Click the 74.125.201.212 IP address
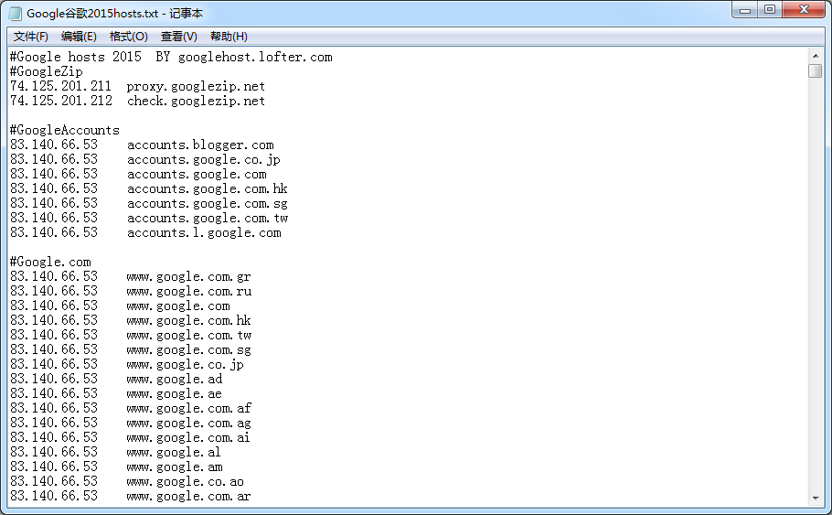Image resolution: width=832 pixels, height=515 pixels. 60,101
